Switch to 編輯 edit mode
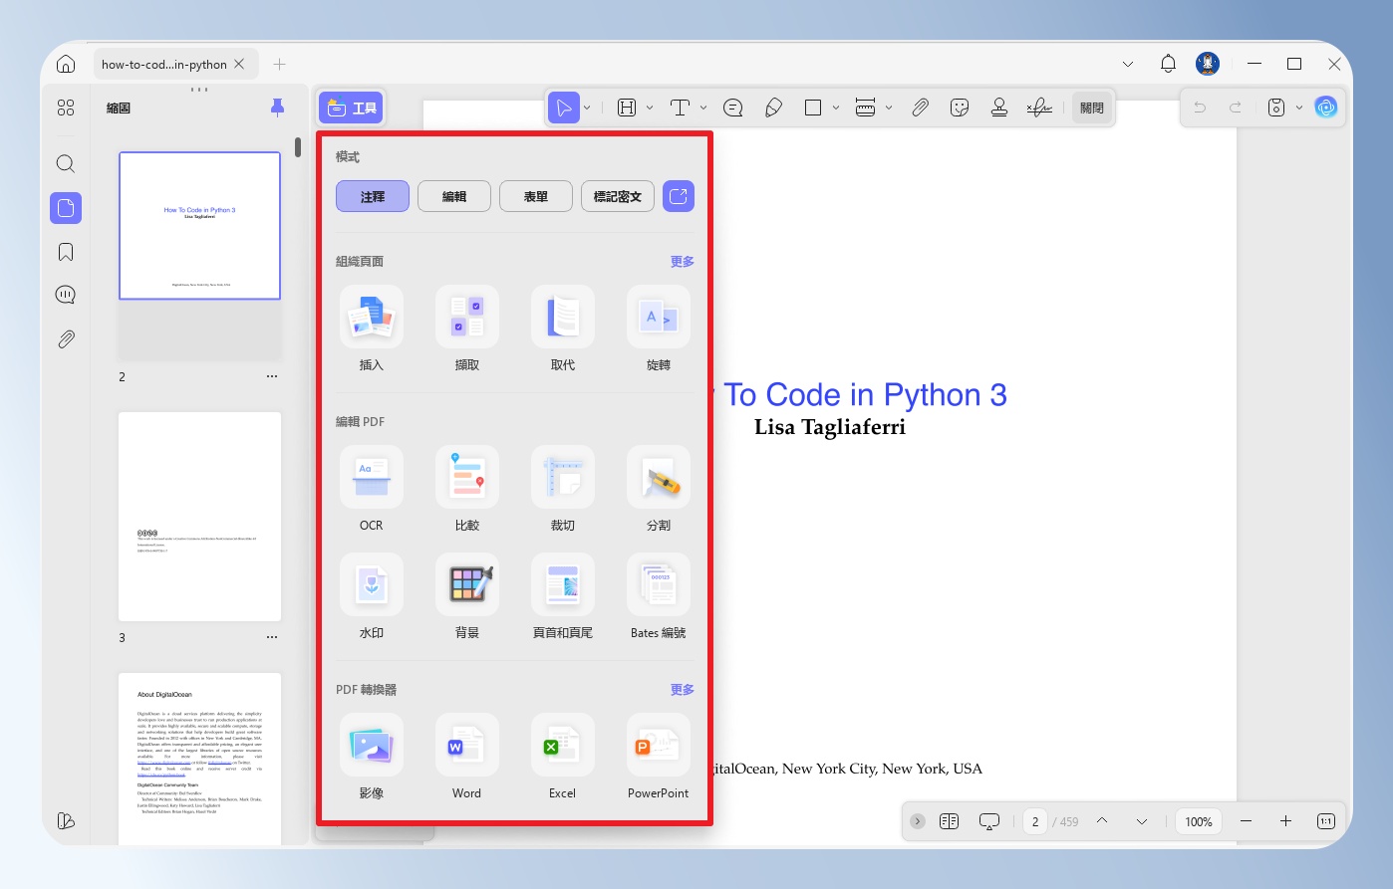The image size is (1393, 889). [x=454, y=197]
